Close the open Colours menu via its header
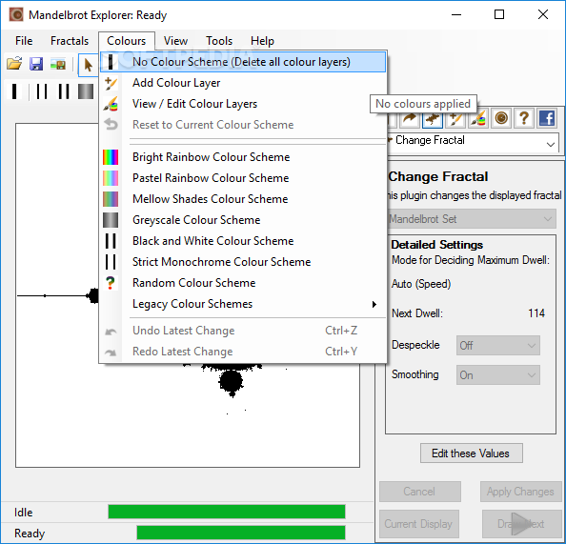This screenshot has height=544, width=566. pos(127,41)
